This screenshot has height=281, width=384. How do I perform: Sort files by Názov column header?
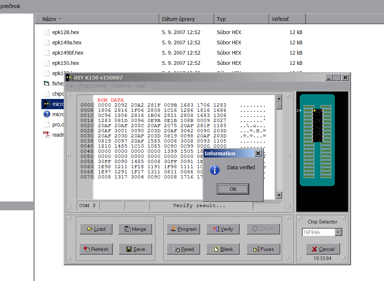49,19
